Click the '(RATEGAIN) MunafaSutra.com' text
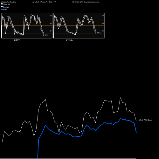Screen dimensions: 159x159 point(86,2)
